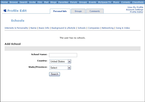Open the Companies section link
The height and width of the screenshot is (102, 145).
pos(94,28)
